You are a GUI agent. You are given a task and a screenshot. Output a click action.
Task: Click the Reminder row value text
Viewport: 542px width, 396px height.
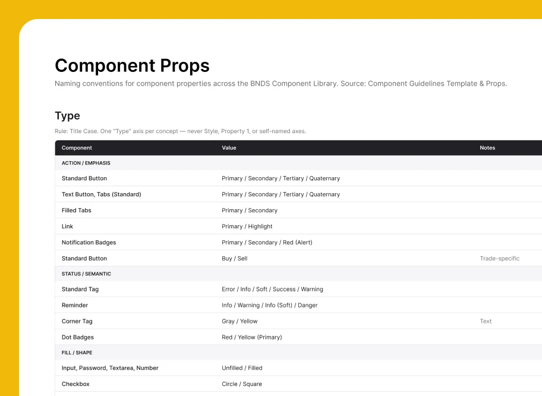click(270, 305)
